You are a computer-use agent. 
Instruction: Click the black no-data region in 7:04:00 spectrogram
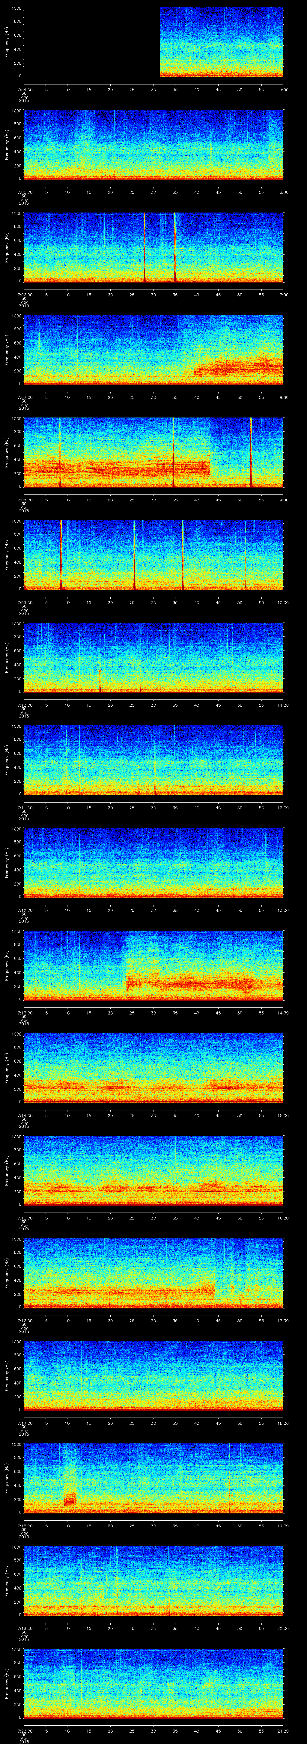click(91, 42)
